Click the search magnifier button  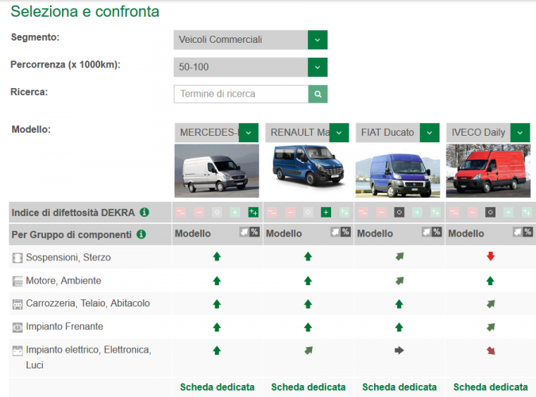[318, 94]
